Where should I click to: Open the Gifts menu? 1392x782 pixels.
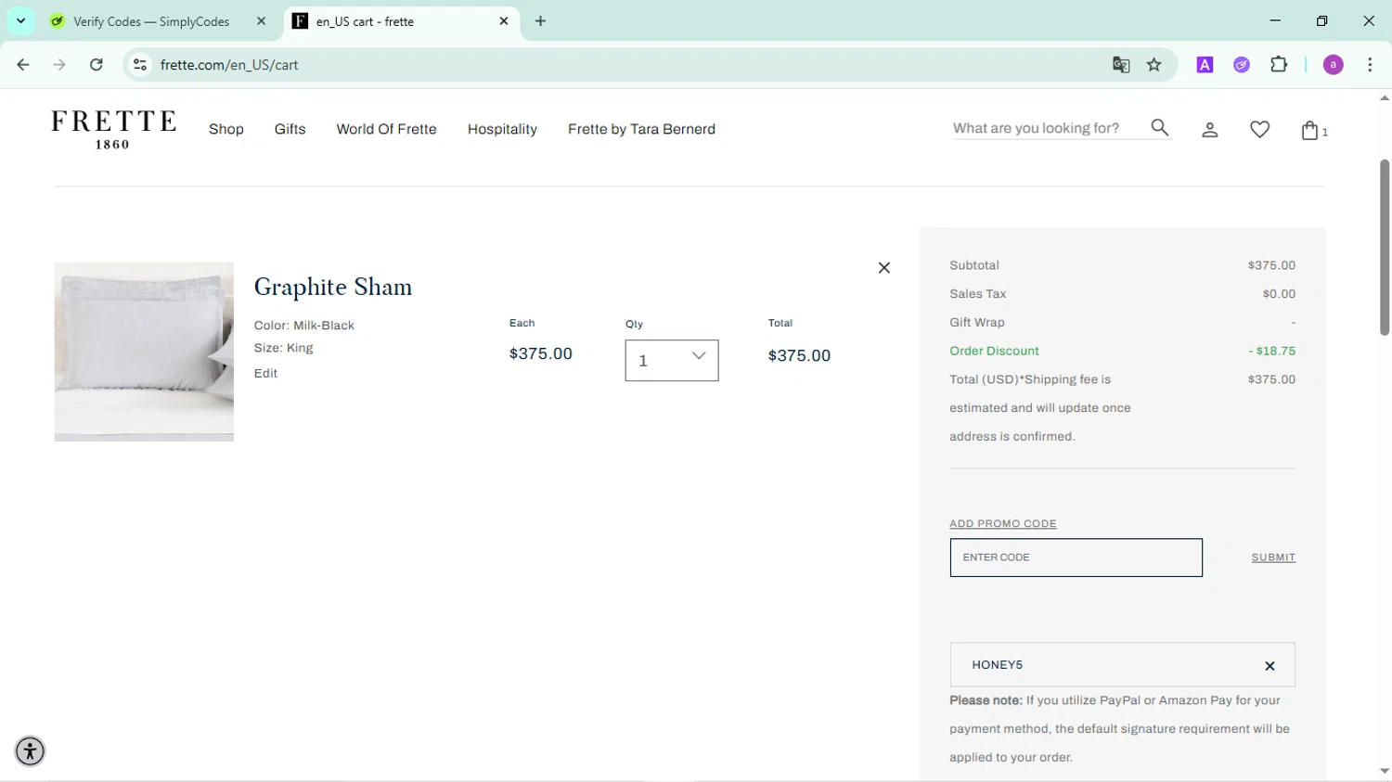pyautogui.click(x=290, y=130)
